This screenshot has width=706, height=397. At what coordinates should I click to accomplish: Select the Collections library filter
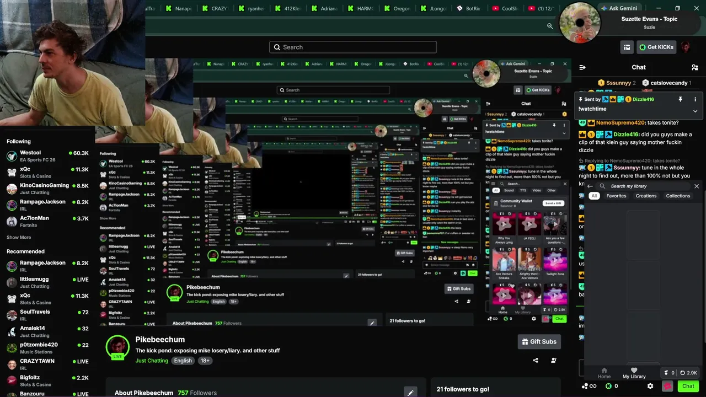(x=678, y=196)
